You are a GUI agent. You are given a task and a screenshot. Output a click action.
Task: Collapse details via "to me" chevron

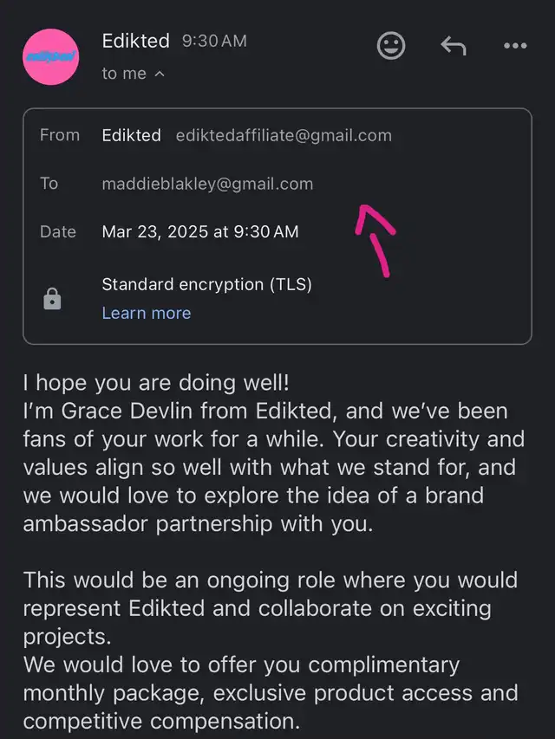point(160,74)
